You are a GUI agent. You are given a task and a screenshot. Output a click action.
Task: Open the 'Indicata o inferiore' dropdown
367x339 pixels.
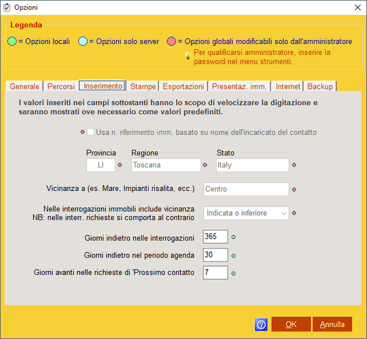(247, 213)
